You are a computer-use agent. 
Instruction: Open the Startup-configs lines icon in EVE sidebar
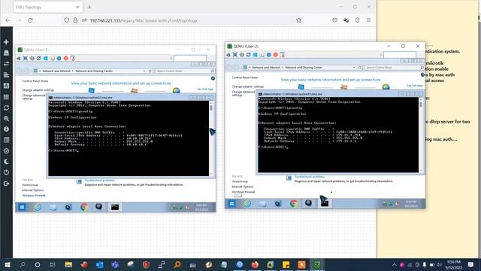point(6,75)
